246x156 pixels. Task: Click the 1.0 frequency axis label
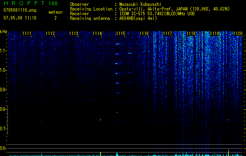coord(3,70)
